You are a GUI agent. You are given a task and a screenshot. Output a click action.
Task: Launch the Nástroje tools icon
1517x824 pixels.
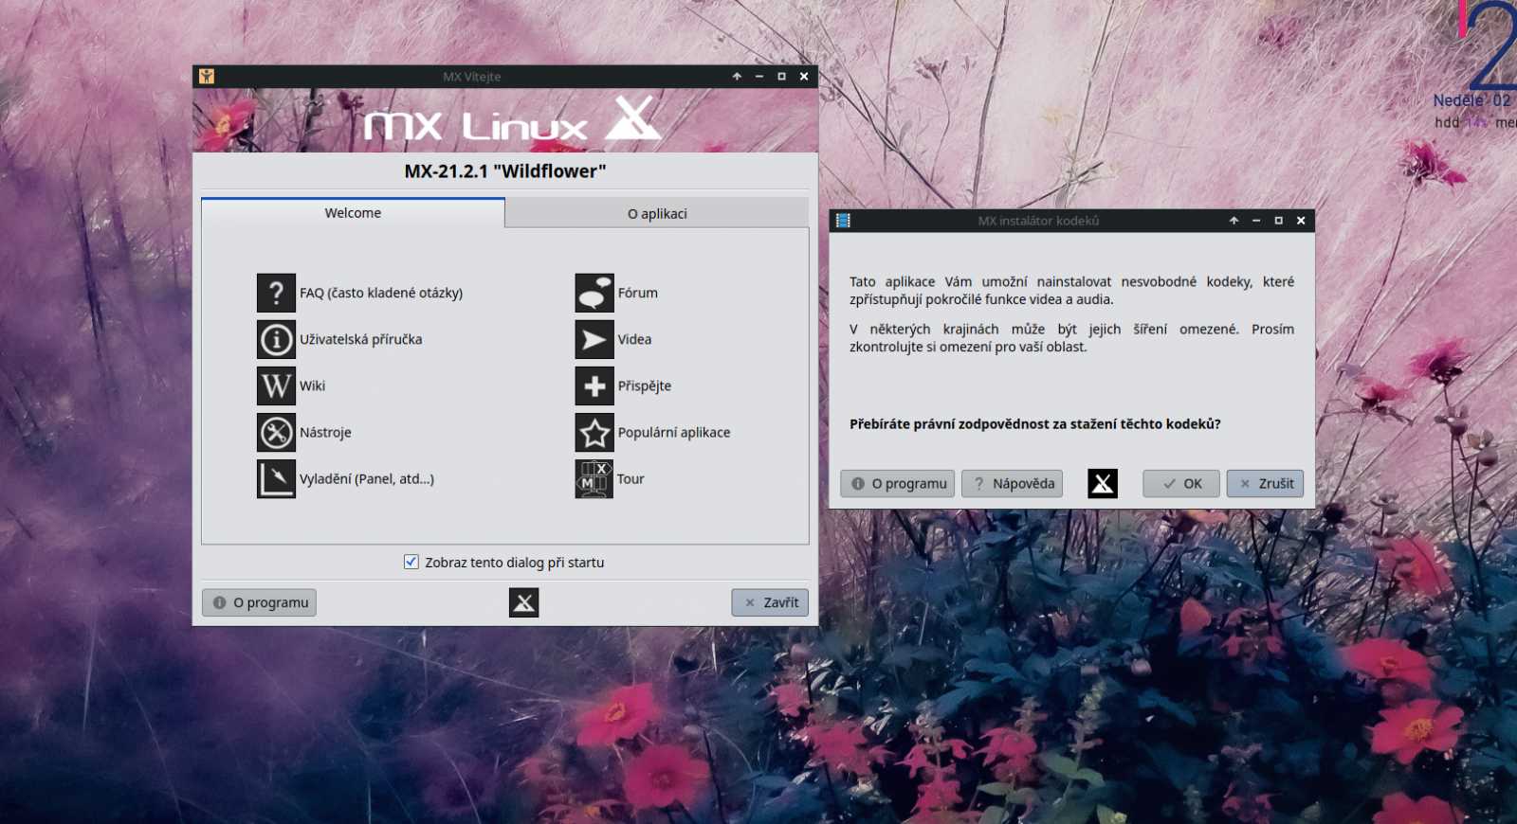point(276,432)
